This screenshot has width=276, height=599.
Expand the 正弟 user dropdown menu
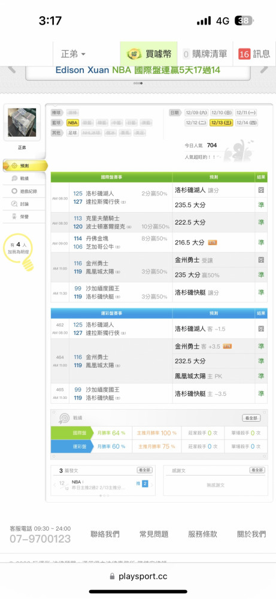73,54
